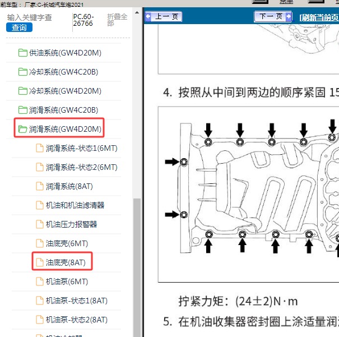Open the 润滑系统(8AT) page
The image size is (339, 337).
tap(69, 186)
